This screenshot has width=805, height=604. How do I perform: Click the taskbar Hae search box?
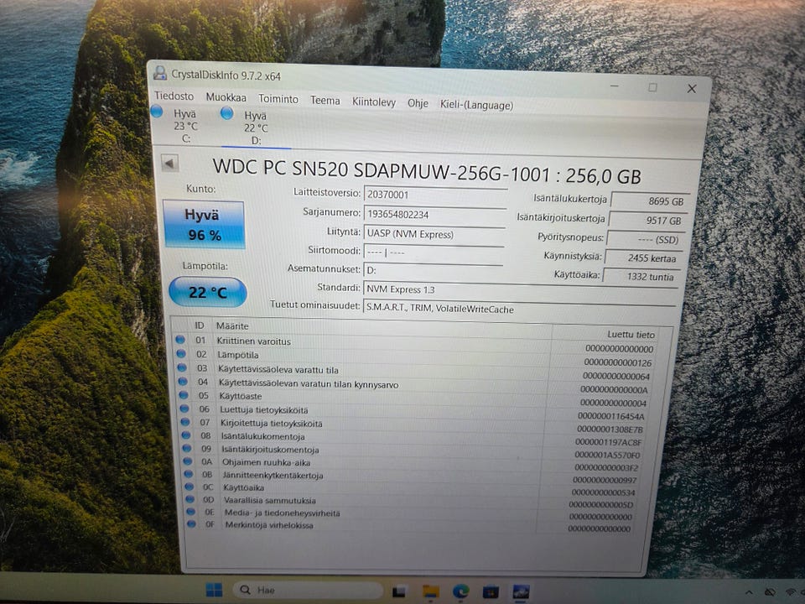tap(308, 590)
